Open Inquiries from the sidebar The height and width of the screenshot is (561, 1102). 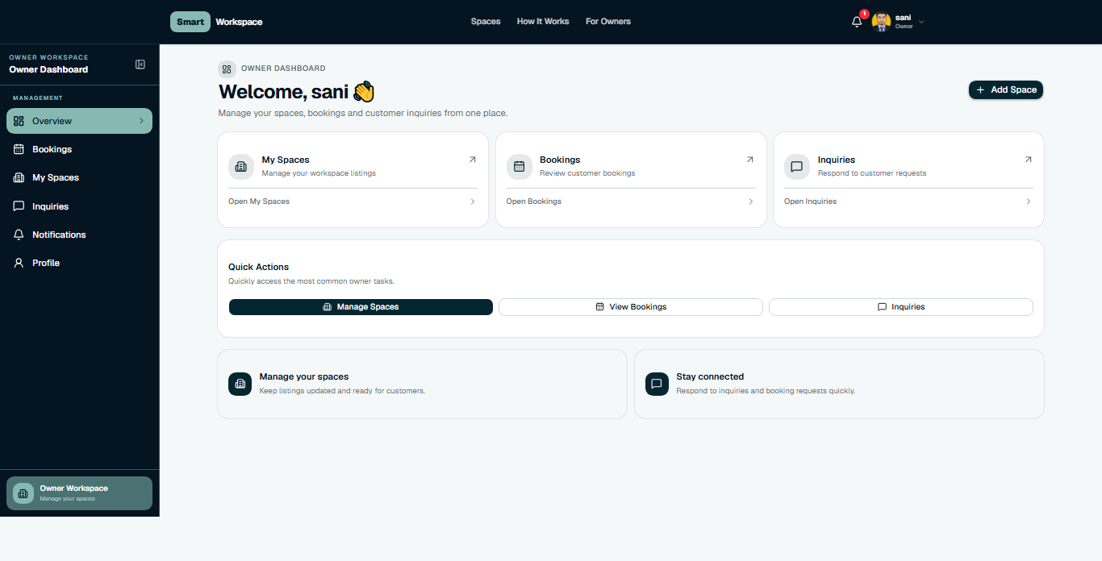[x=79, y=206]
